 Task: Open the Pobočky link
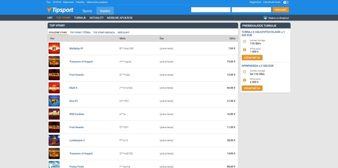80,2
